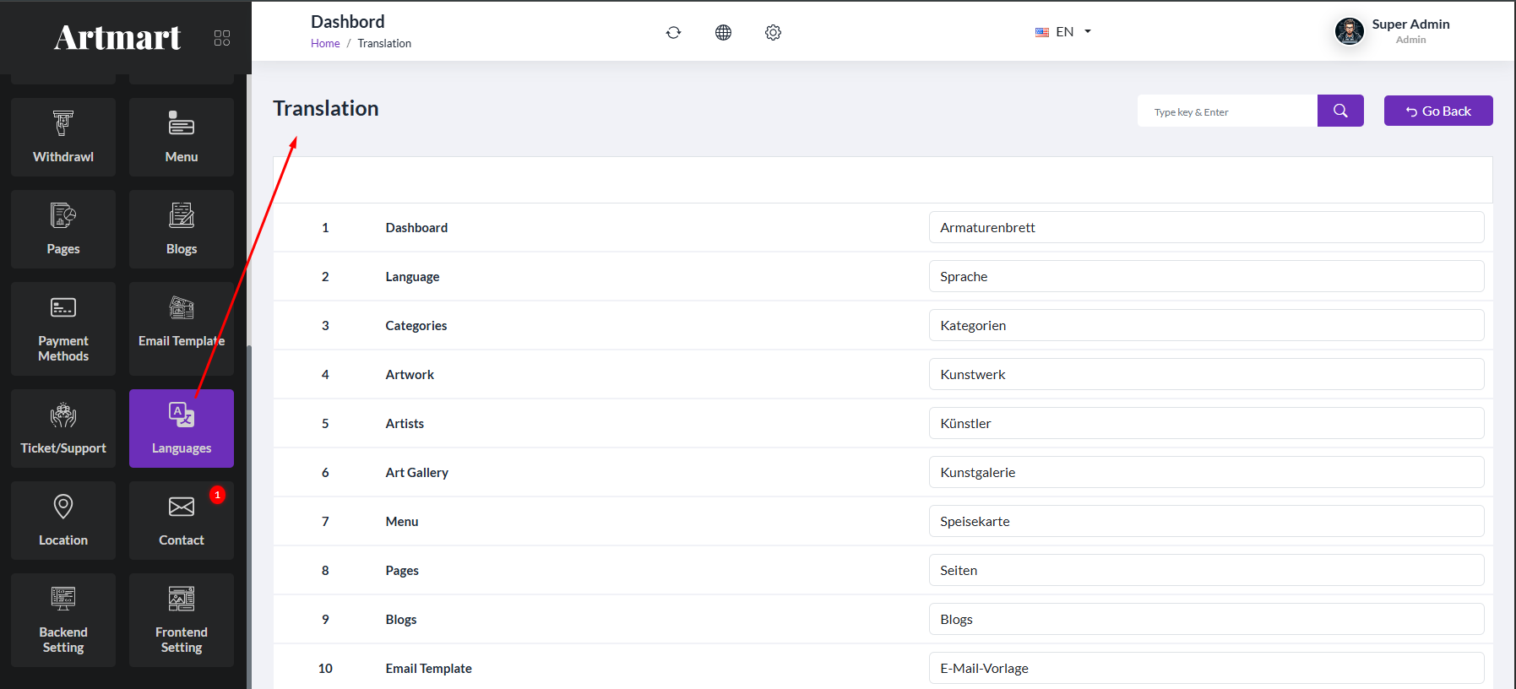Open Ticket/Support from sidebar
Image resolution: width=1516 pixels, height=689 pixels.
click(x=63, y=428)
